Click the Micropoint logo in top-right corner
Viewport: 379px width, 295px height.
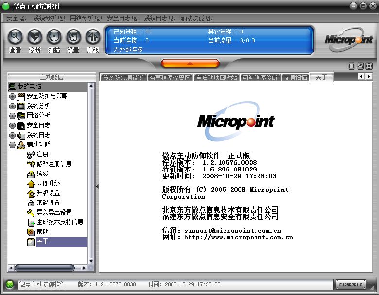pyautogui.click(x=349, y=39)
